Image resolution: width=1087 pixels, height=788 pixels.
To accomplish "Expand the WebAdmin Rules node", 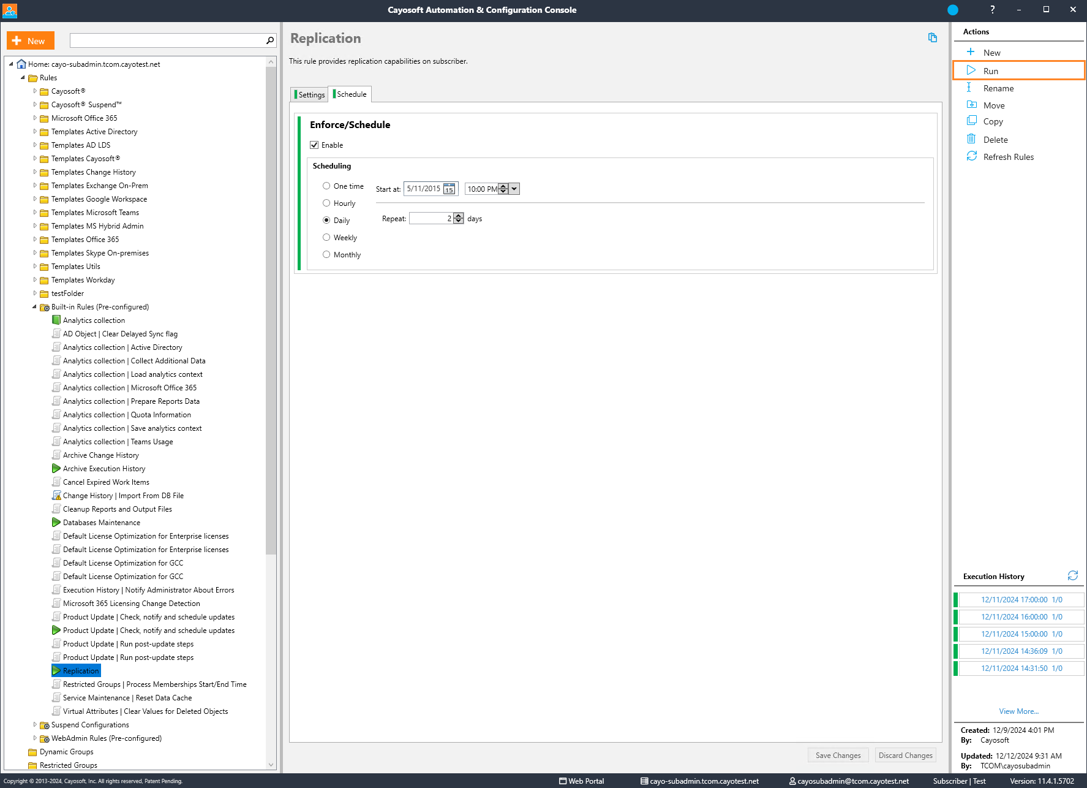I will [34, 738].
